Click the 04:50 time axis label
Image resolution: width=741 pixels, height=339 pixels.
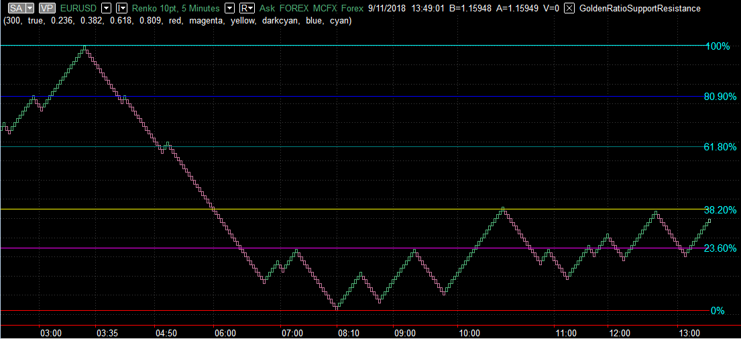[166, 334]
